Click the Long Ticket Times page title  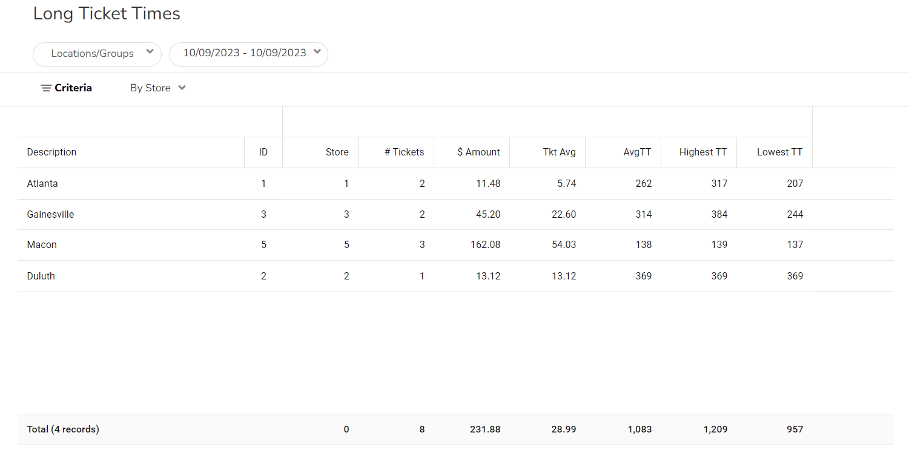(x=107, y=14)
